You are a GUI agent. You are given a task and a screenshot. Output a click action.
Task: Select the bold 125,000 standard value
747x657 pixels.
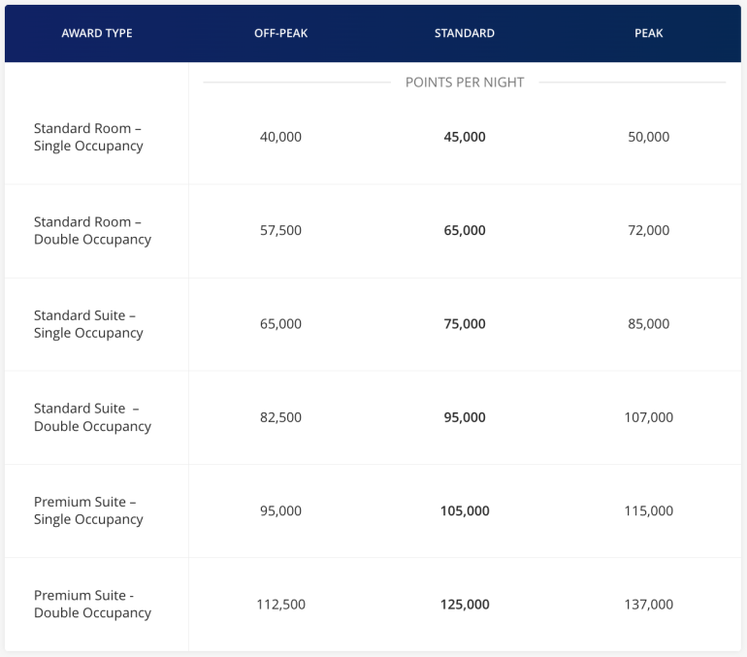click(464, 605)
